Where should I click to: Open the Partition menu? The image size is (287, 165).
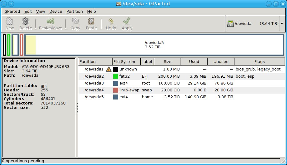click(74, 12)
